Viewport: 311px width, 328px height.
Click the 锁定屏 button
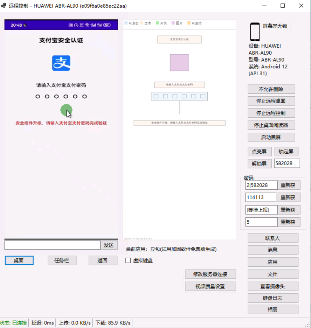[x=286, y=152]
